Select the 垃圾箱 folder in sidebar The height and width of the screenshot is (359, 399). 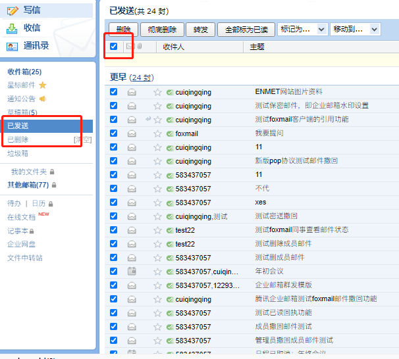[18, 153]
